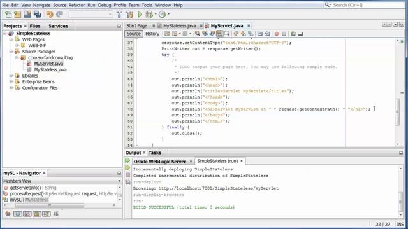This screenshot has height=229, width=408.
Task: Switch to the Start Page tab
Action: [137, 25]
